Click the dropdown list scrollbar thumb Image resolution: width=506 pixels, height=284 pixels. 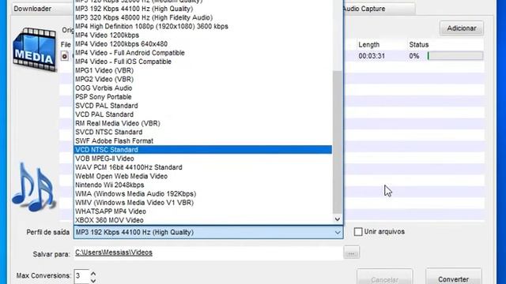(x=338, y=142)
